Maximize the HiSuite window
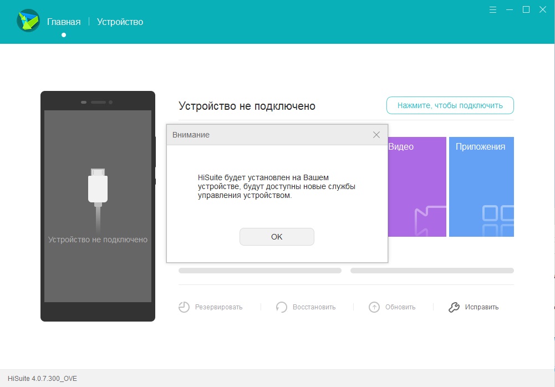The height and width of the screenshot is (387, 555). tap(526, 10)
